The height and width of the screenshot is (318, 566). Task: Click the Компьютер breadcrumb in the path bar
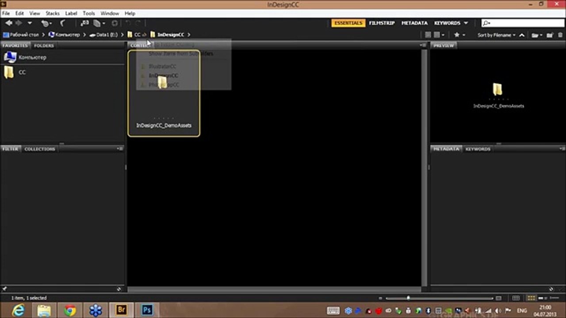(x=65, y=34)
